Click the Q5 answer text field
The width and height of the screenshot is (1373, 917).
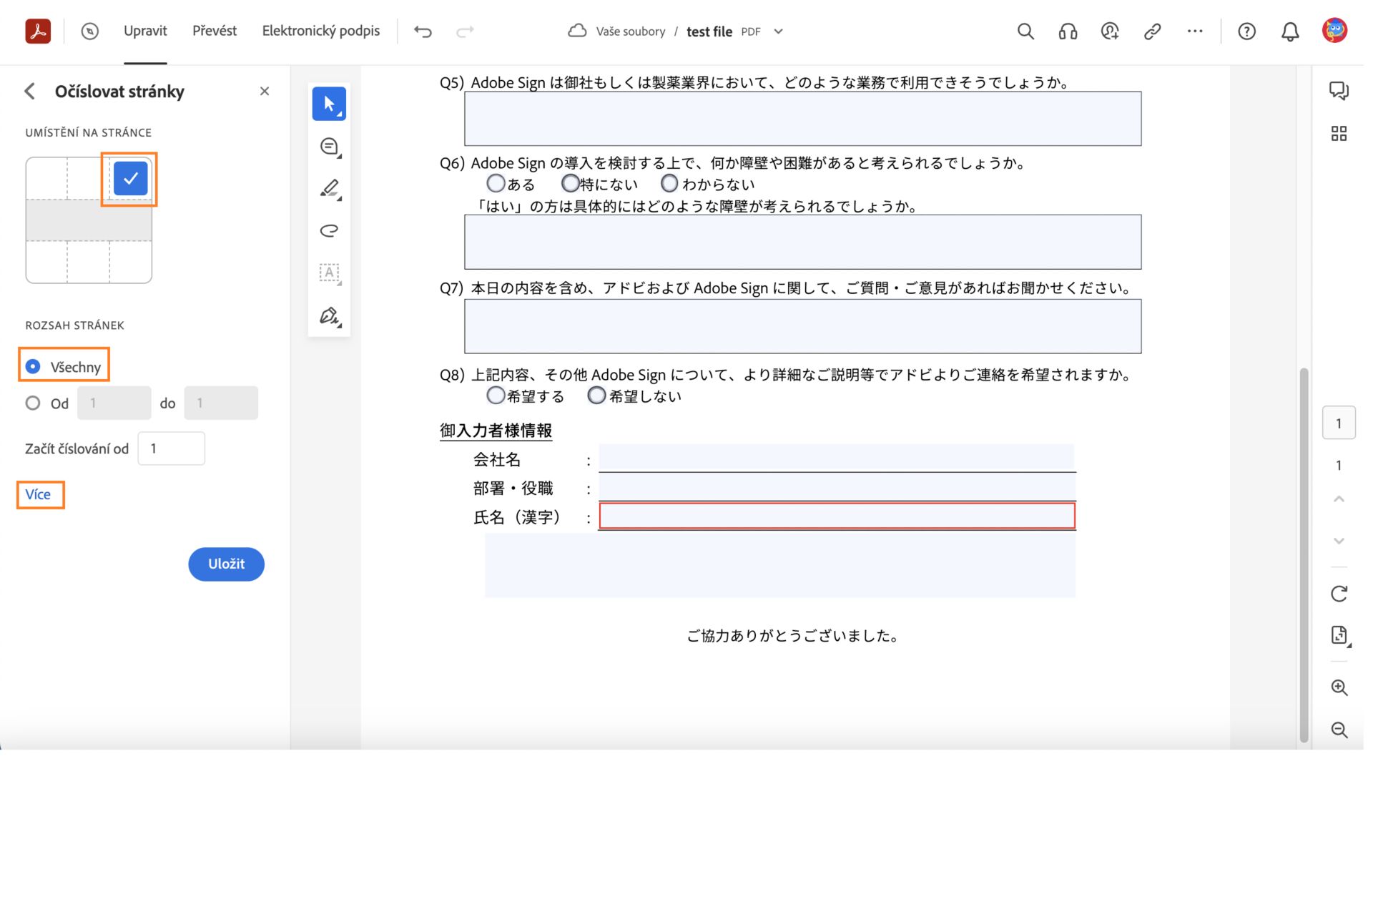click(803, 119)
